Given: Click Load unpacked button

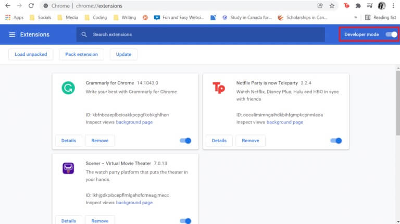Looking at the screenshot, I should (x=31, y=54).
